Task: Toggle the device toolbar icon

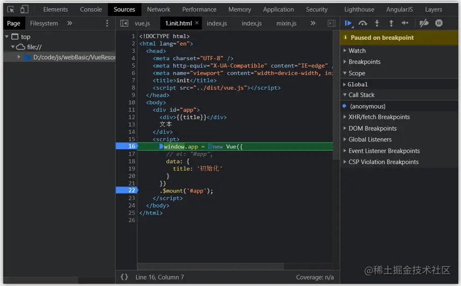Action: click(x=24, y=9)
